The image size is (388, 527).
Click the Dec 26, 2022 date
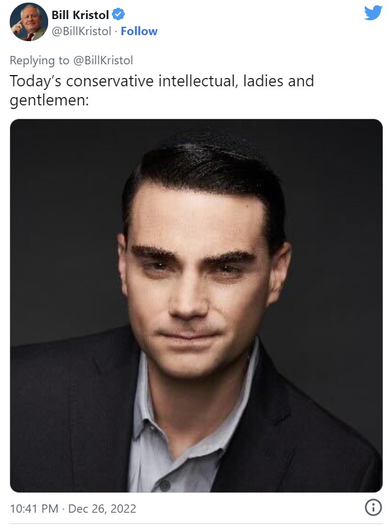(102, 509)
